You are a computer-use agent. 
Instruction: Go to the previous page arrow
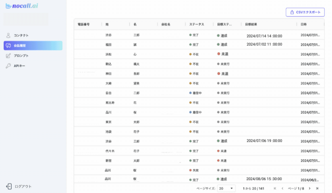[x=282, y=188]
